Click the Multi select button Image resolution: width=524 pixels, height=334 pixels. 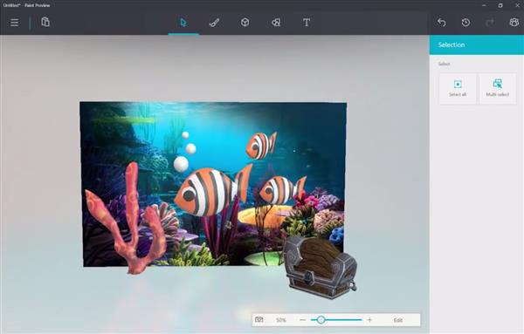pyautogui.click(x=498, y=88)
